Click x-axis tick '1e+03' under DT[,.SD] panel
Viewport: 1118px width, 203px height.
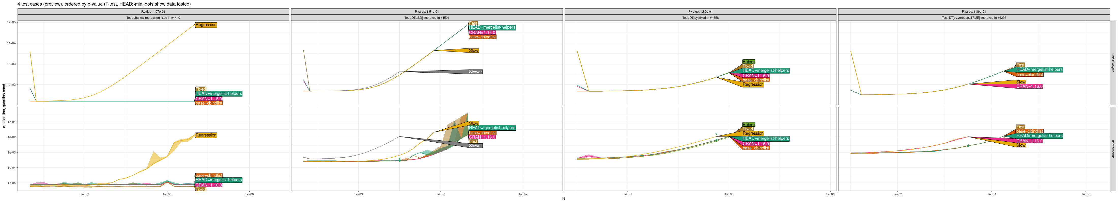pos(358,194)
